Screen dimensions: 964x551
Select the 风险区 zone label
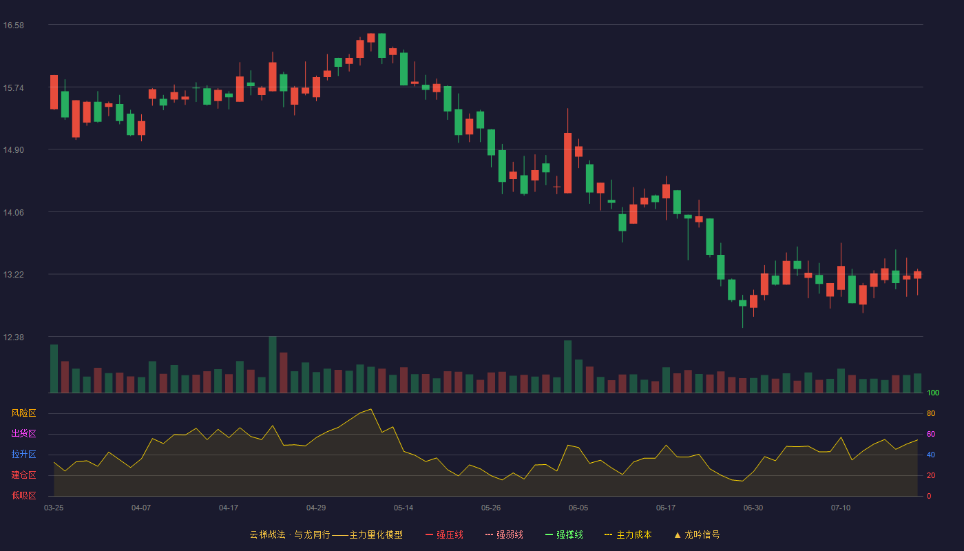pos(23,413)
